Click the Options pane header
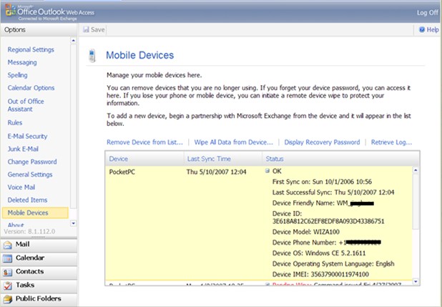442x307 pixels. point(39,29)
